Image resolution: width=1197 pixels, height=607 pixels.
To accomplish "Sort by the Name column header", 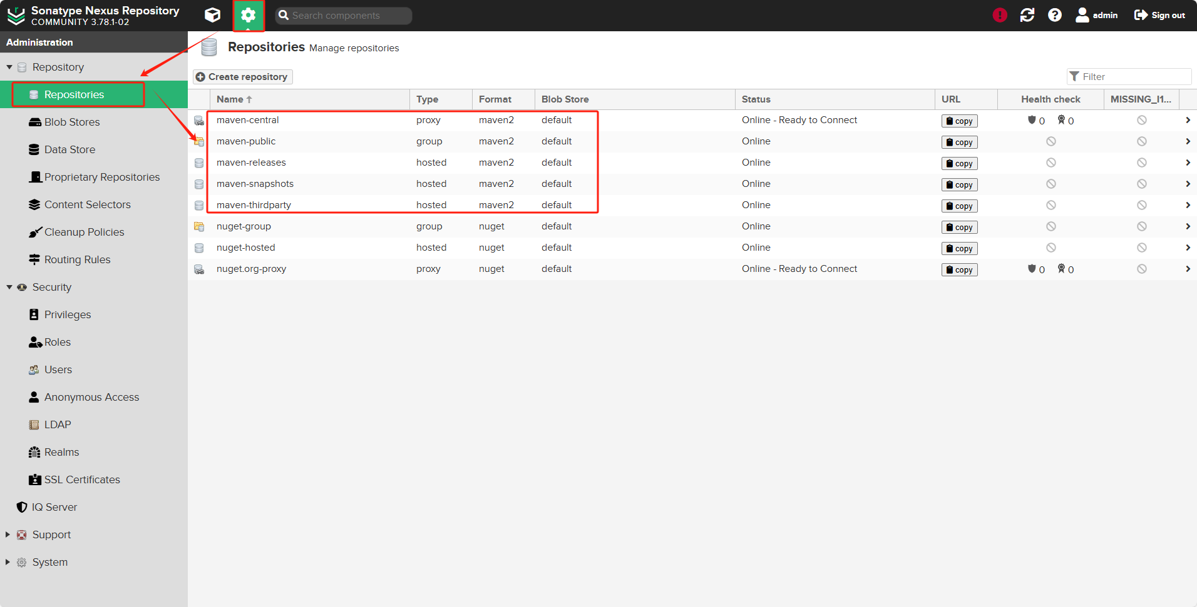I will pos(309,99).
